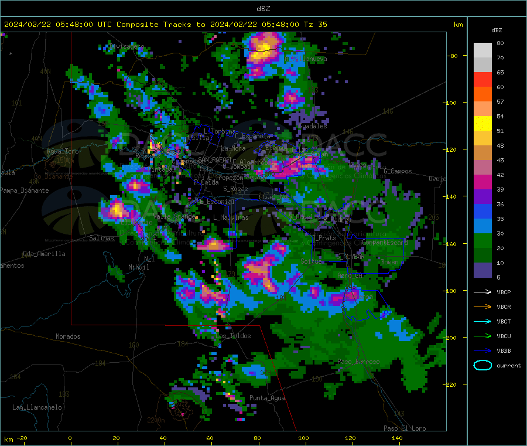The height and width of the screenshot is (446, 527).
Task: Click the 'C_Campos' map label
Action: click(398, 171)
